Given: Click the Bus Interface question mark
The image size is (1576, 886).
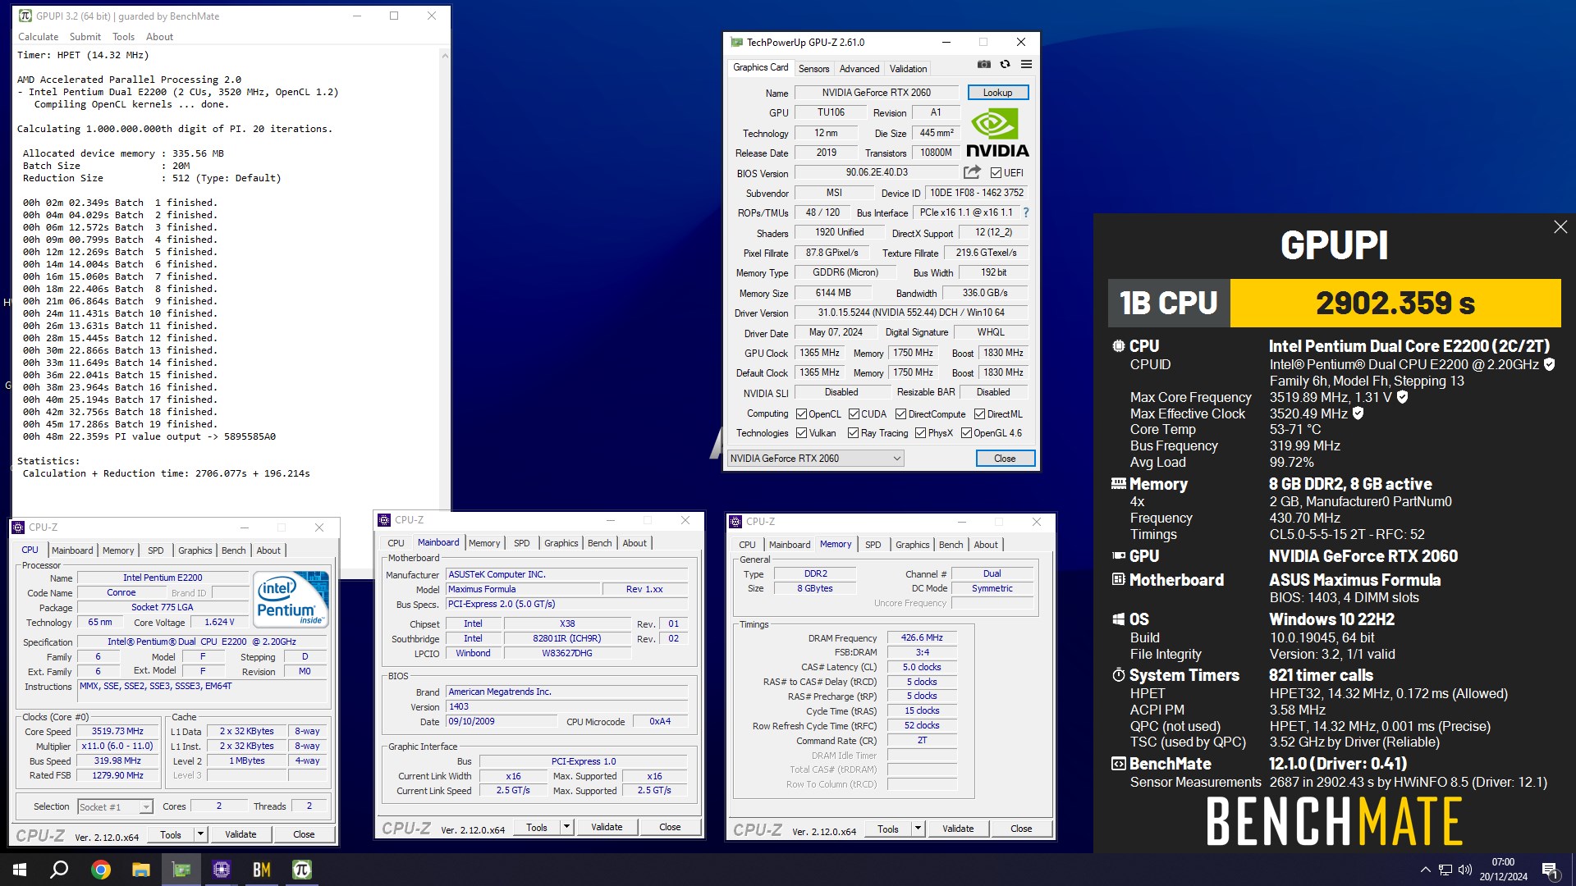Looking at the screenshot, I should (1026, 212).
